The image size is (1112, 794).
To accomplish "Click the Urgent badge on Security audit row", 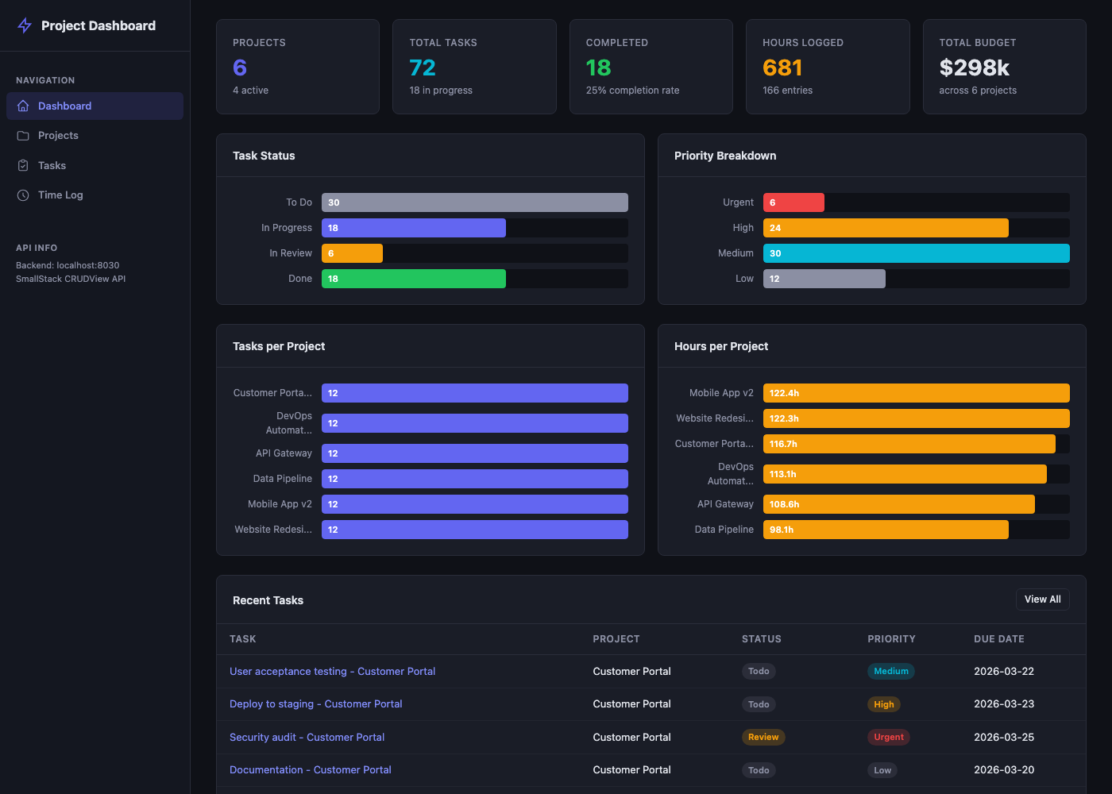I will pyautogui.click(x=888, y=737).
